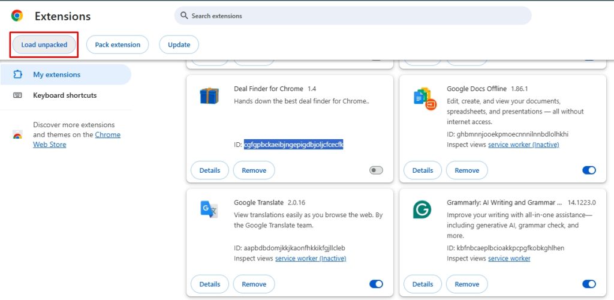Viewport: 614px width, 300px height.
Task: Click the Pack extension button
Action: (x=118, y=44)
